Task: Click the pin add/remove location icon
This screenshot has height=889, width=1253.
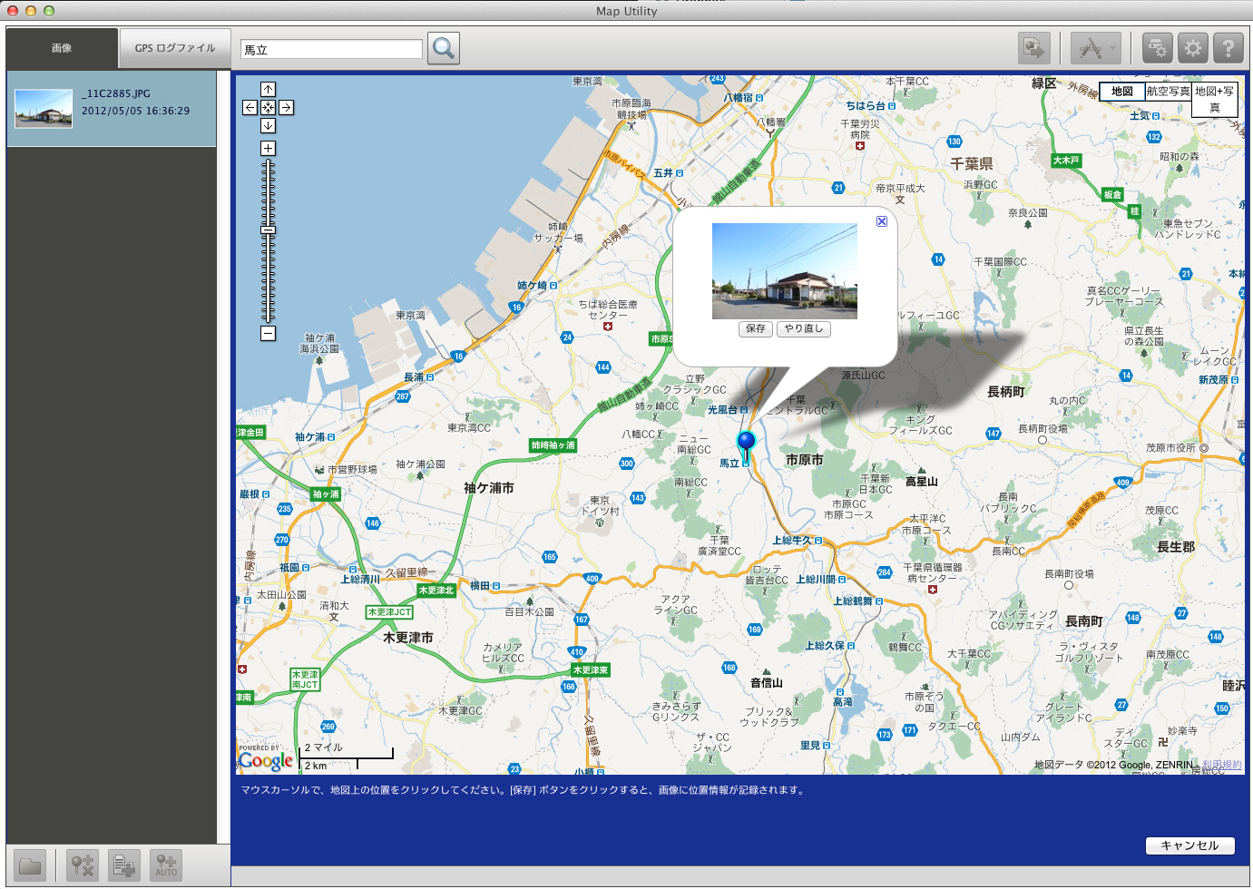Action: [83, 865]
